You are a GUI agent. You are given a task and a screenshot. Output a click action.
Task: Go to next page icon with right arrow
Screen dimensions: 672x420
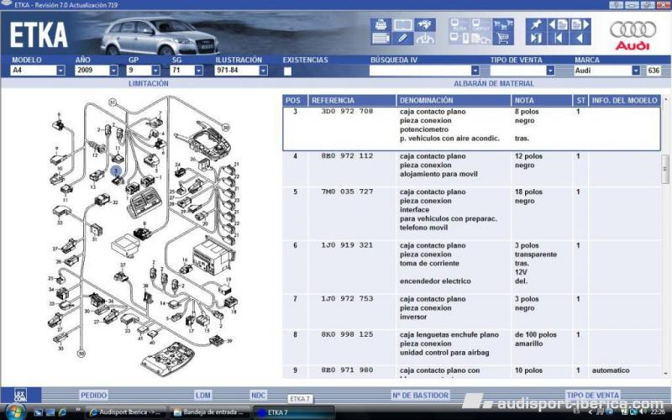[580, 24]
